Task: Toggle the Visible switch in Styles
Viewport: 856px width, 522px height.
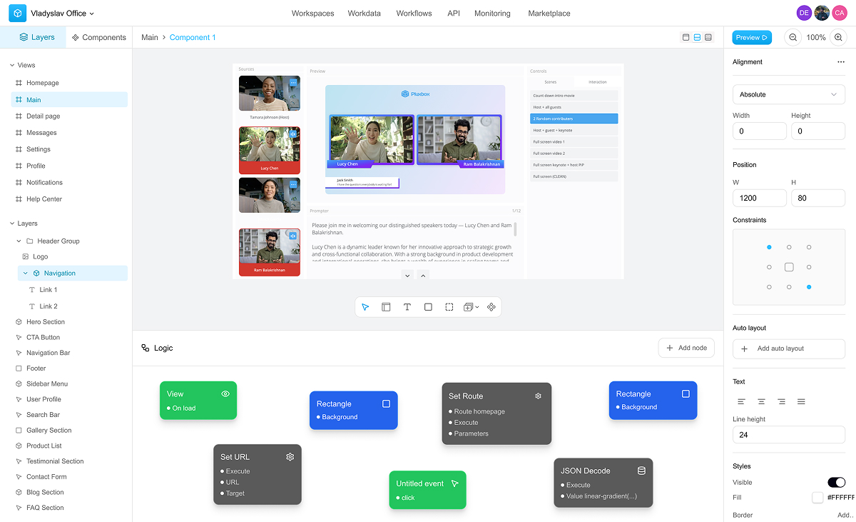Action: click(836, 483)
